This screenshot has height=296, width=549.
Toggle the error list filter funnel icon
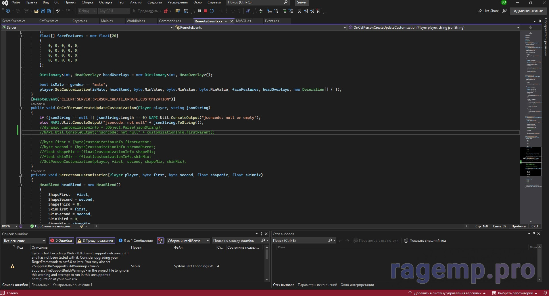160,241
